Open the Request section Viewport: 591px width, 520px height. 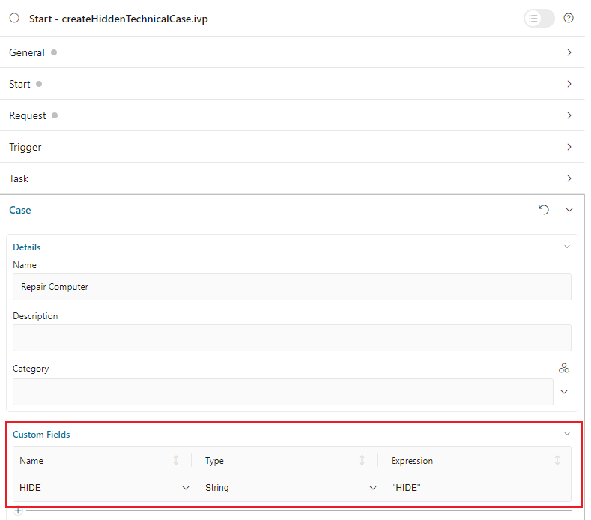(569, 115)
